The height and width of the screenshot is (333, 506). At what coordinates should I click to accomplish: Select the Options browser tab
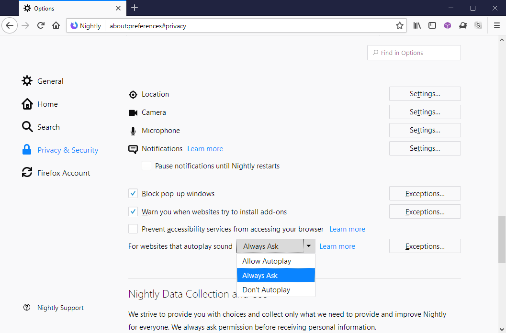(x=73, y=8)
